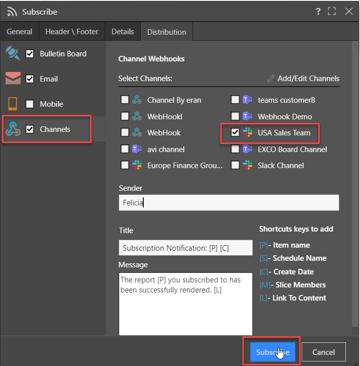Click the pencil icon beside Add/Edit Channels
This screenshot has height=366, width=360.
pyautogui.click(x=271, y=79)
